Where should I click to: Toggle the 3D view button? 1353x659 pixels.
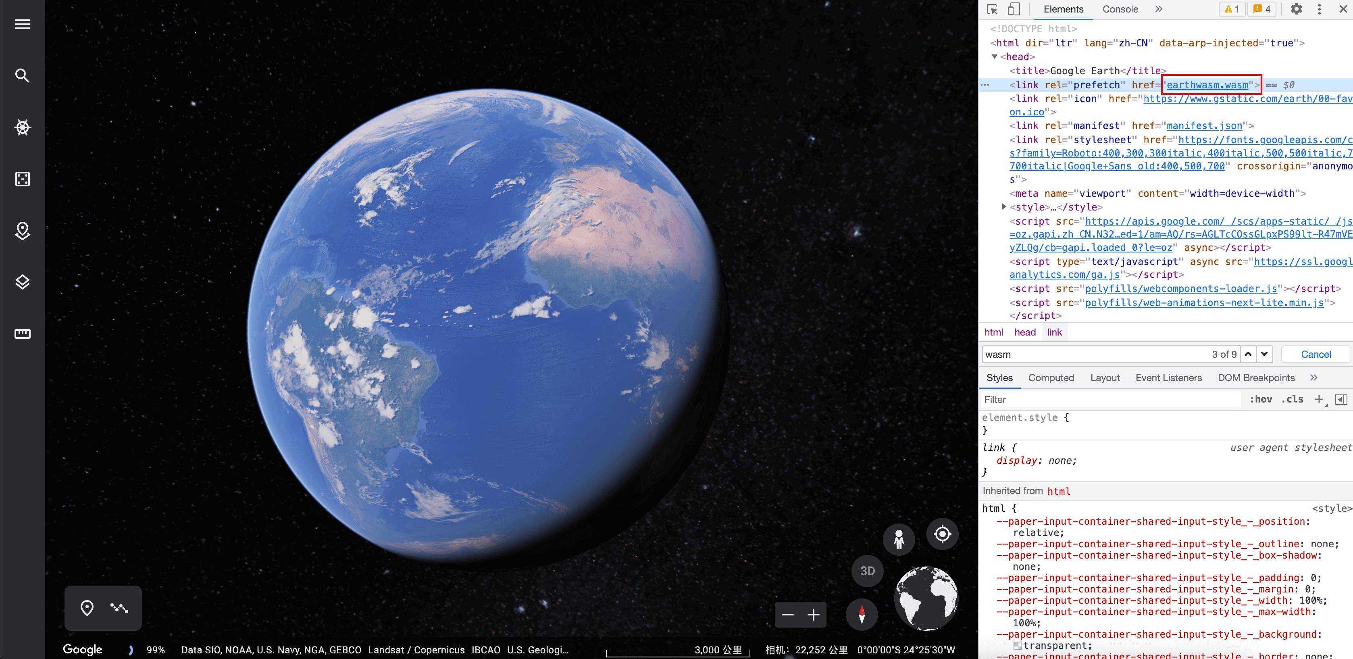[x=867, y=571]
